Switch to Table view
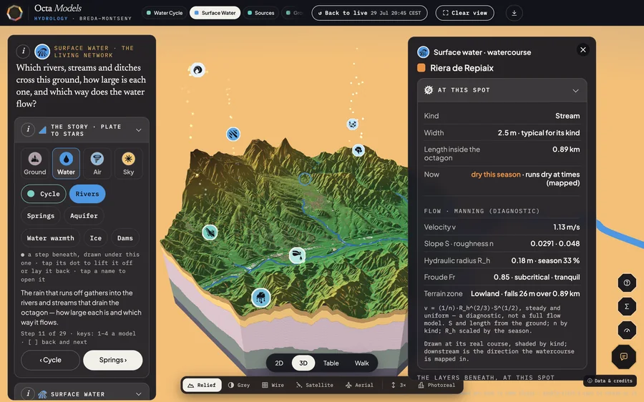This screenshot has height=402, width=644. point(331,363)
